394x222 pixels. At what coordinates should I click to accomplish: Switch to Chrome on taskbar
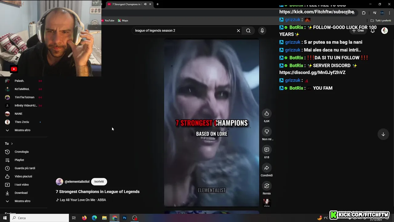click(115, 218)
